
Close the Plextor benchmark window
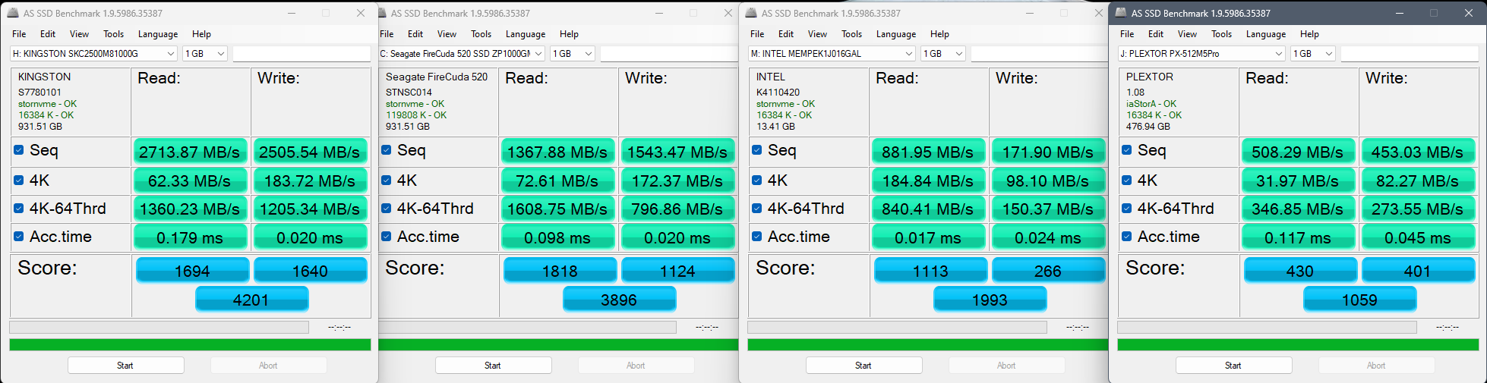tap(1468, 13)
